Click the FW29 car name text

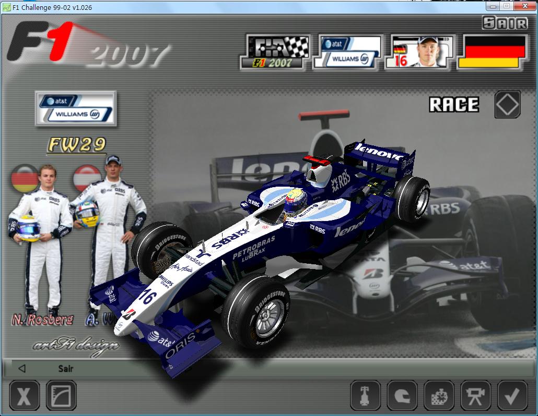tap(76, 144)
